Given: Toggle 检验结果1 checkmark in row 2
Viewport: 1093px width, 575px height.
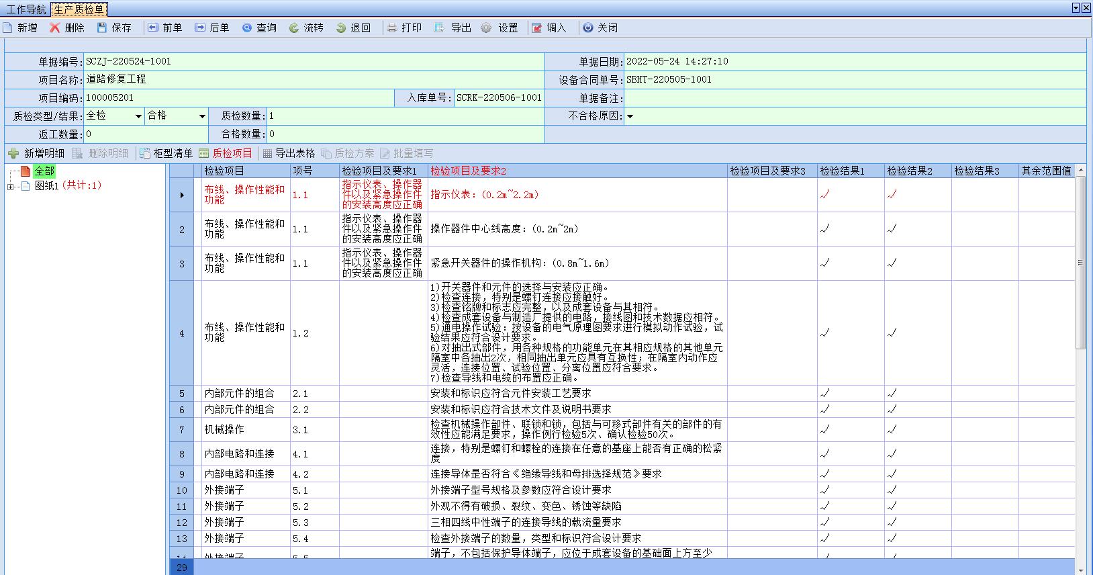Looking at the screenshot, I should point(824,228).
